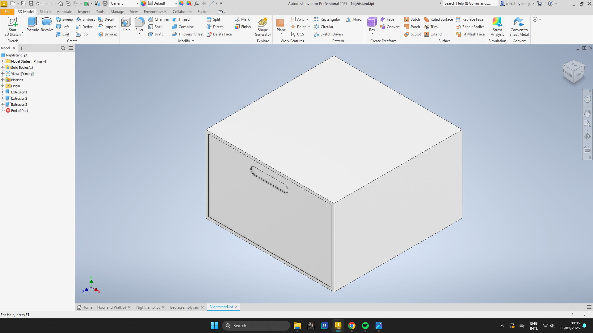Switch to the Sketch ribbon tab

[45, 11]
